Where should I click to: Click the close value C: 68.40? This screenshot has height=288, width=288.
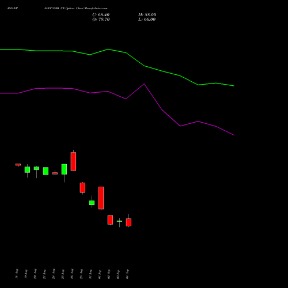click(101, 15)
